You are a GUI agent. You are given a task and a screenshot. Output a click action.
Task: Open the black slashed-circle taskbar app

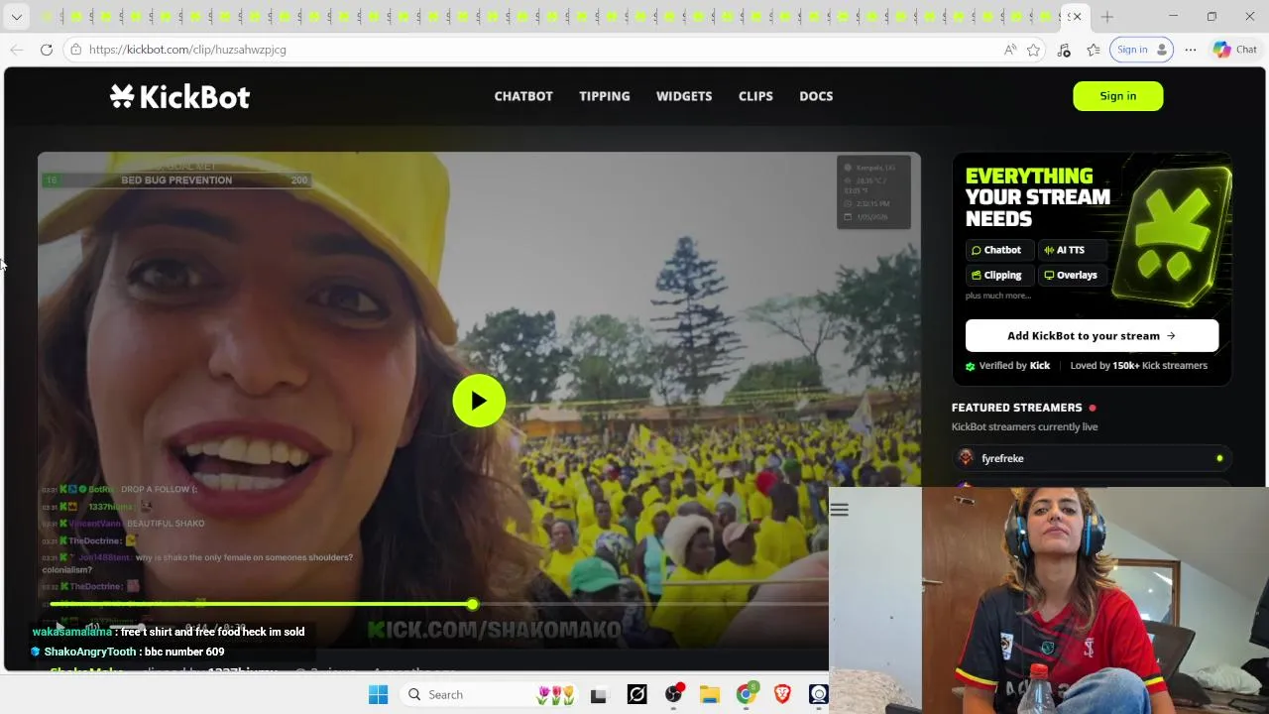636,695
